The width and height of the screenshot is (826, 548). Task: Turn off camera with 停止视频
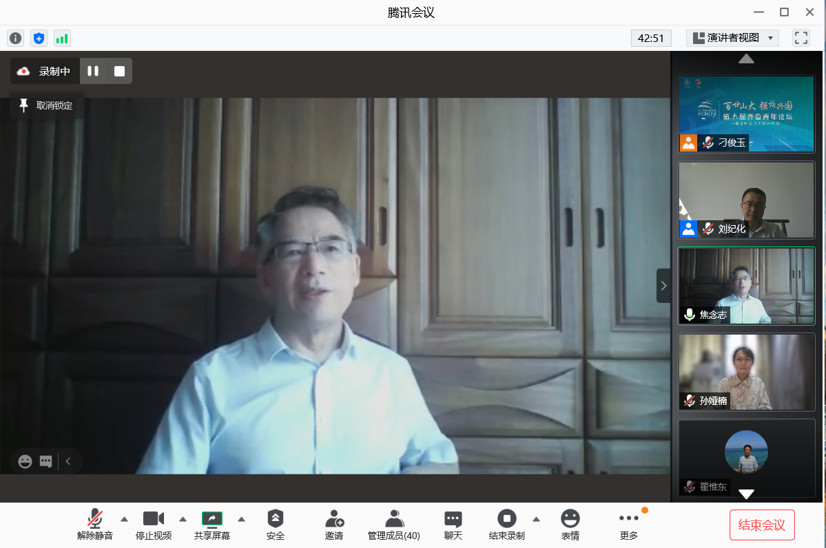pyautogui.click(x=154, y=525)
